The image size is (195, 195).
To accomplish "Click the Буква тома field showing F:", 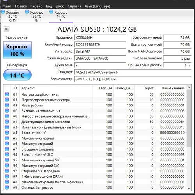I will [100, 65].
